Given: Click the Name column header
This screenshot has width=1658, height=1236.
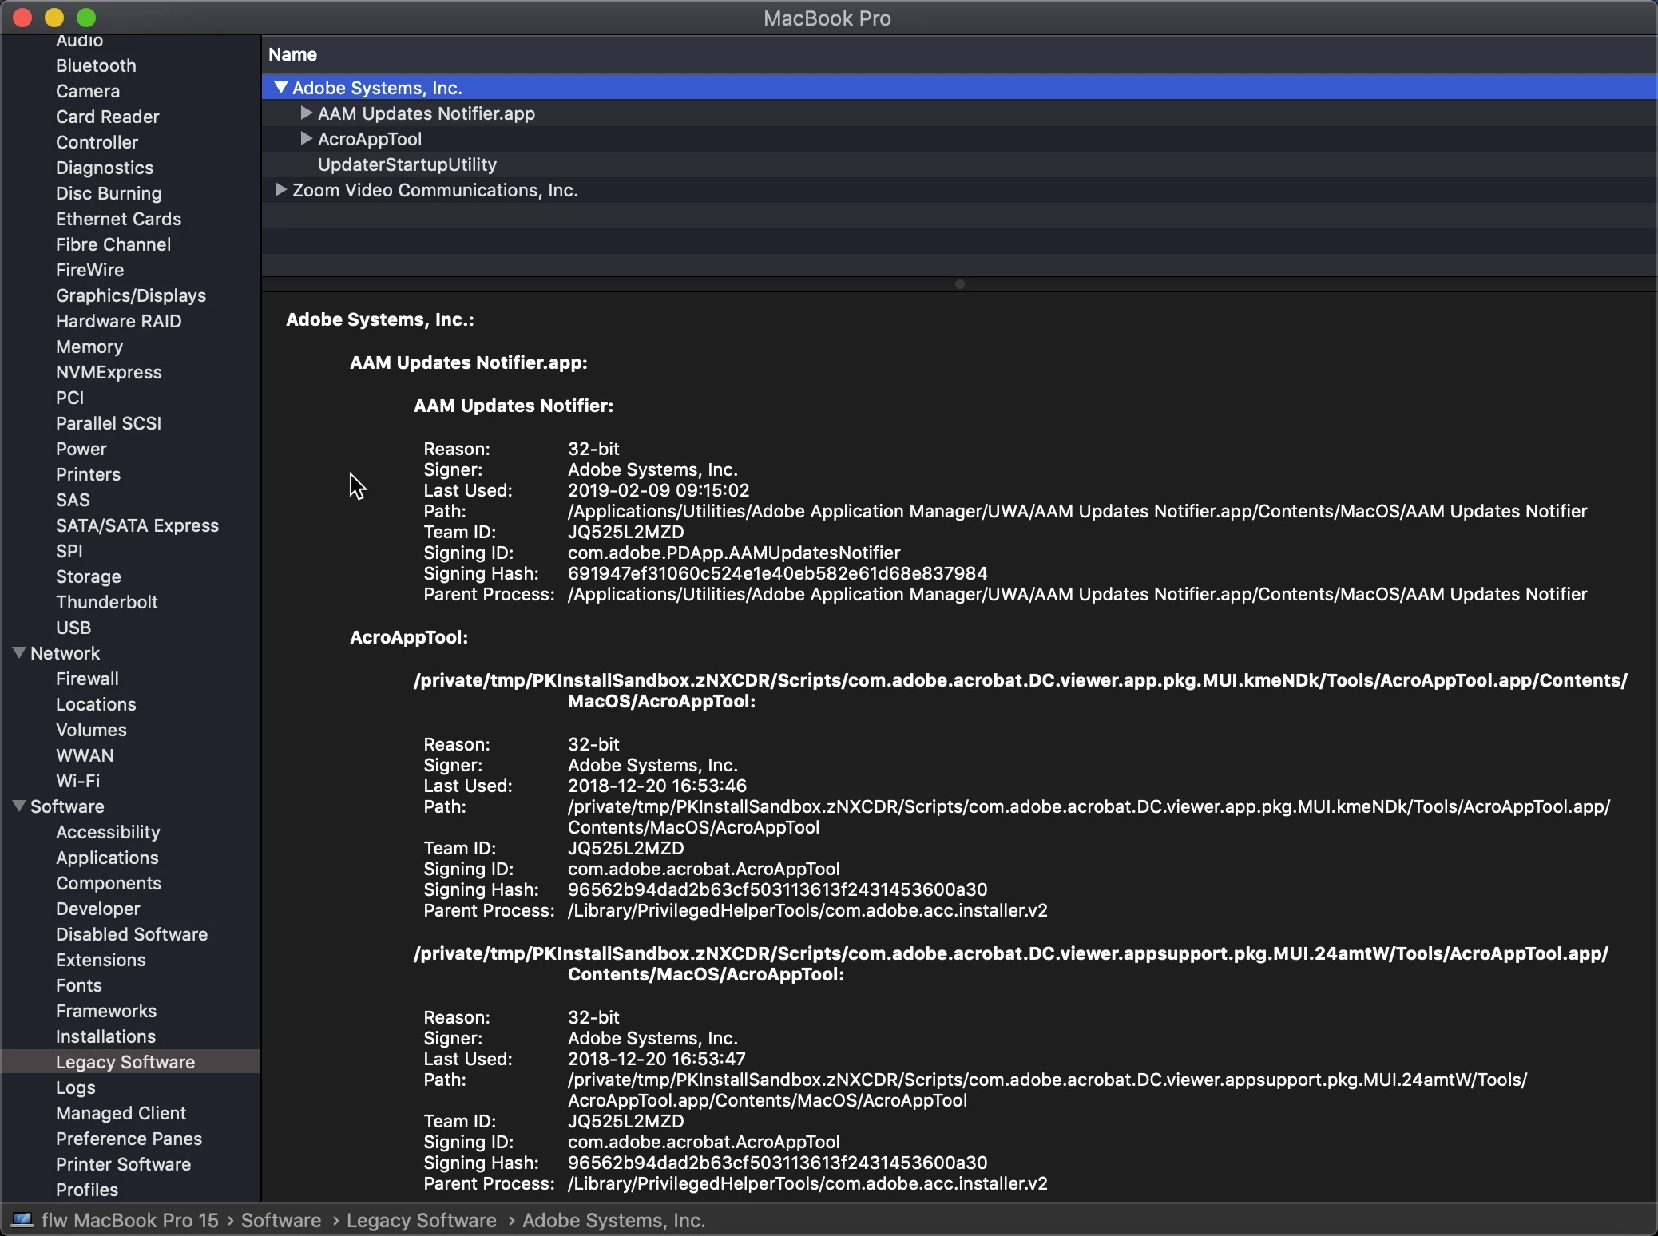Looking at the screenshot, I should [x=292, y=54].
